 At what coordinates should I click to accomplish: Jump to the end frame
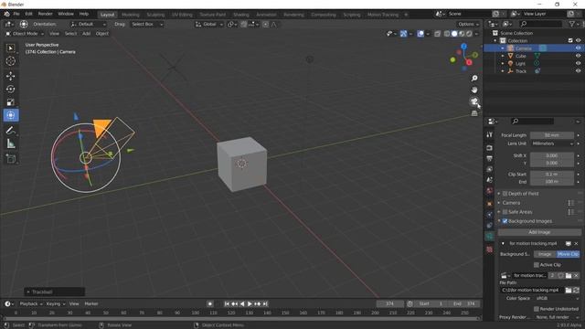[x=265, y=304]
